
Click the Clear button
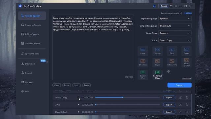tap(56, 85)
